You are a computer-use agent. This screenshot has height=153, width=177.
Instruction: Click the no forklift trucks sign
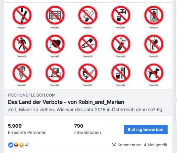coord(55,73)
